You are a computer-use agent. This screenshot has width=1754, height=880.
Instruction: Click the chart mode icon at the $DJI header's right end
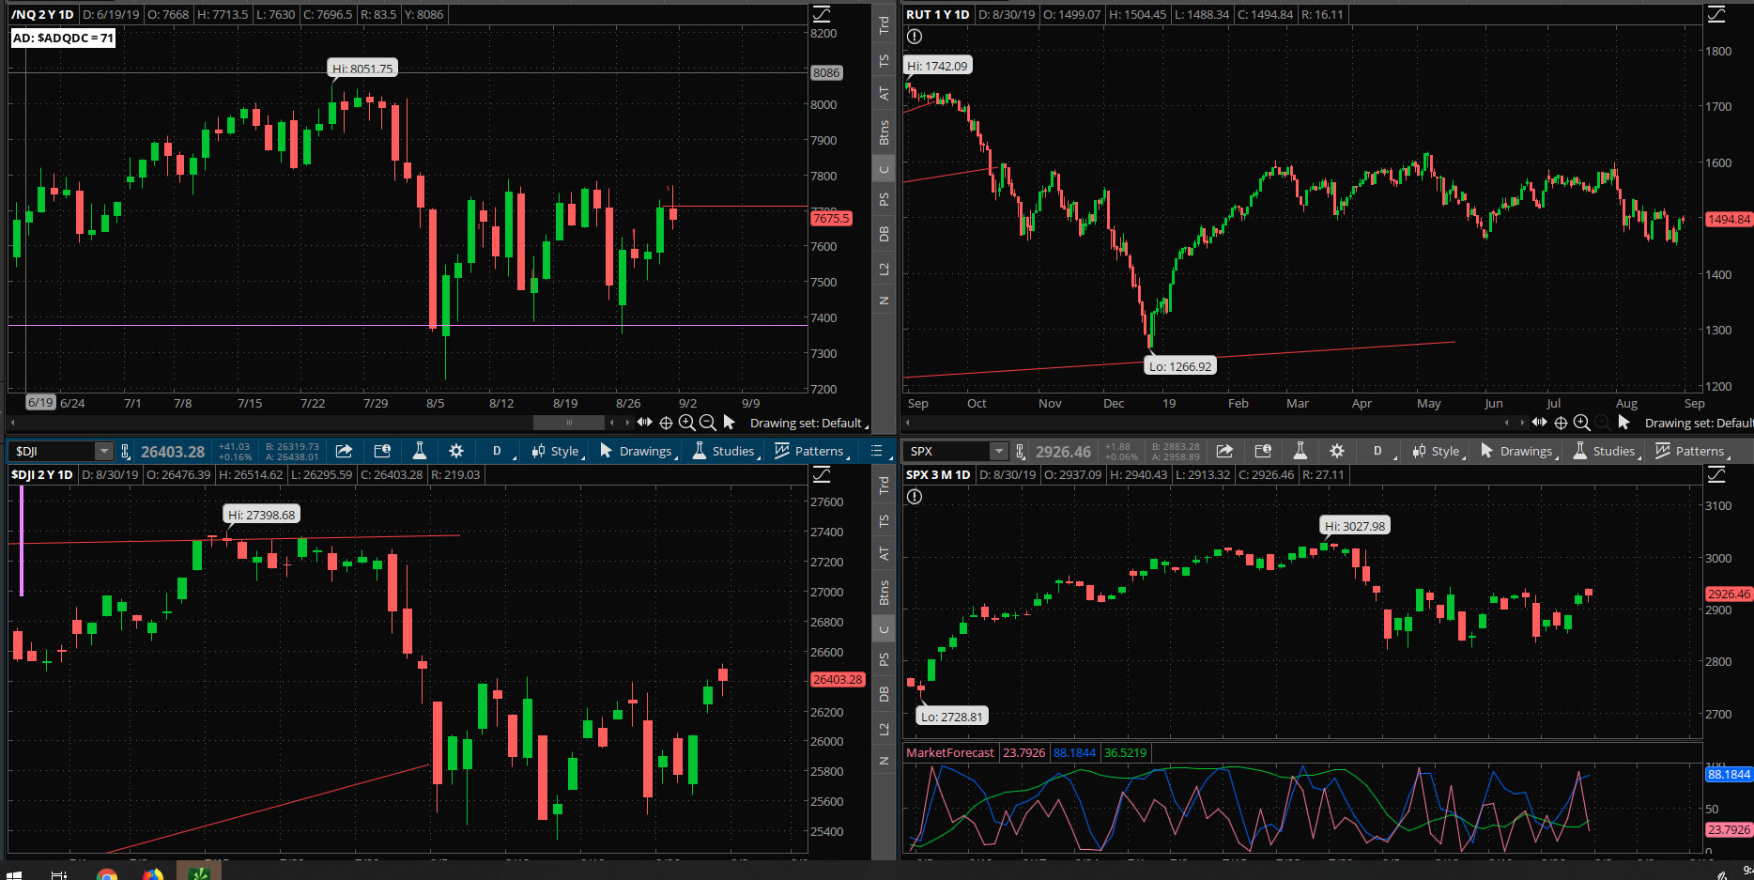click(822, 474)
